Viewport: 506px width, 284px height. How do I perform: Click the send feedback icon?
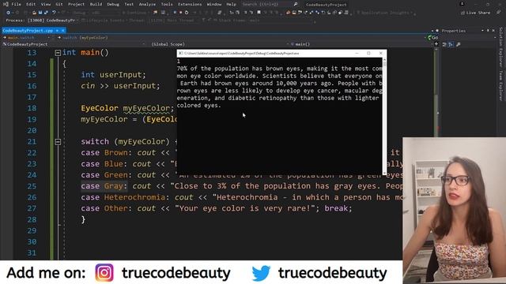click(499, 13)
